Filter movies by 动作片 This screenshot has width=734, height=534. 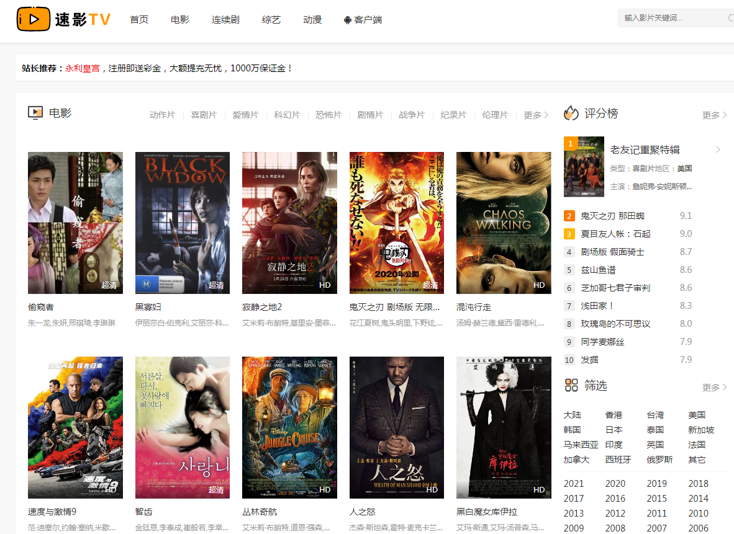(162, 115)
